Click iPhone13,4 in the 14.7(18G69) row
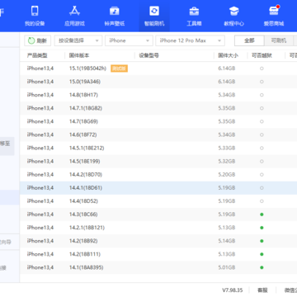 point(40,121)
